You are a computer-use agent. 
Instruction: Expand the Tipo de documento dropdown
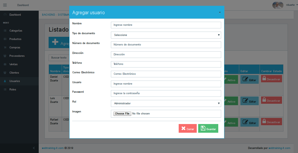(166, 35)
